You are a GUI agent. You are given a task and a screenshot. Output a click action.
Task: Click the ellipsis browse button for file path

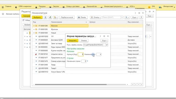(x=104, y=45)
